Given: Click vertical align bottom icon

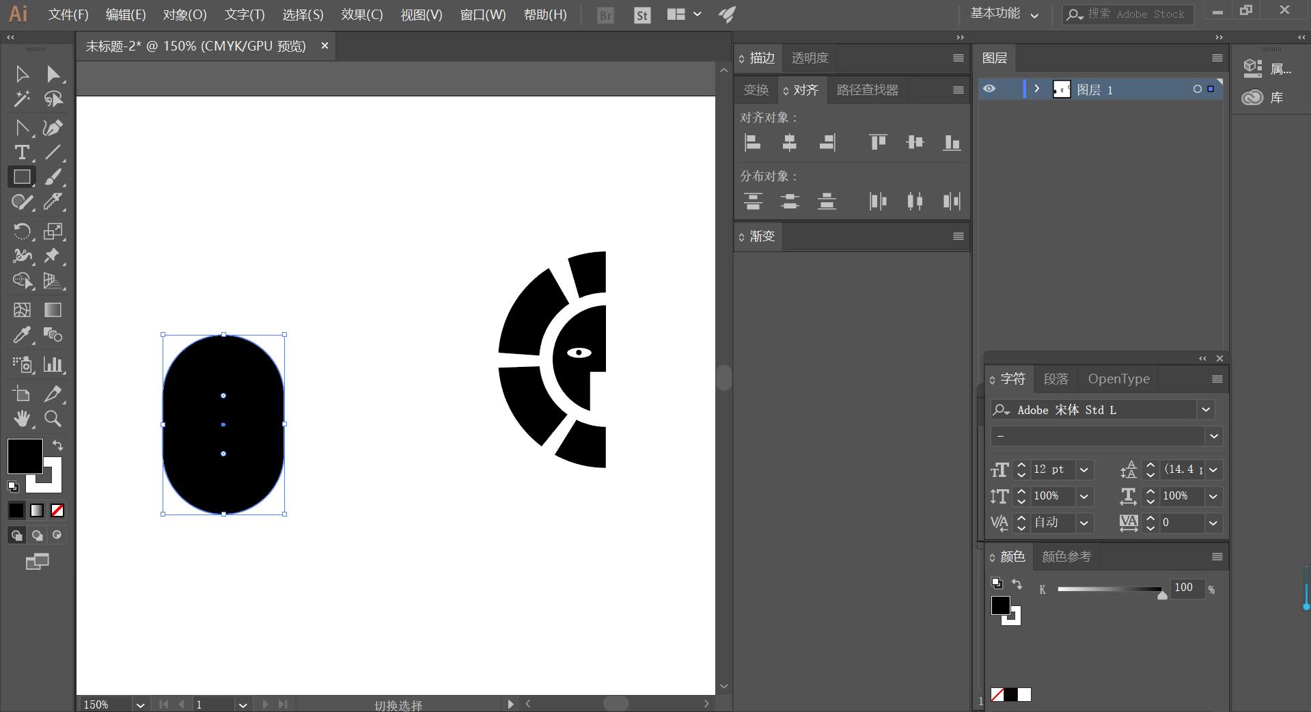Looking at the screenshot, I should 952,142.
